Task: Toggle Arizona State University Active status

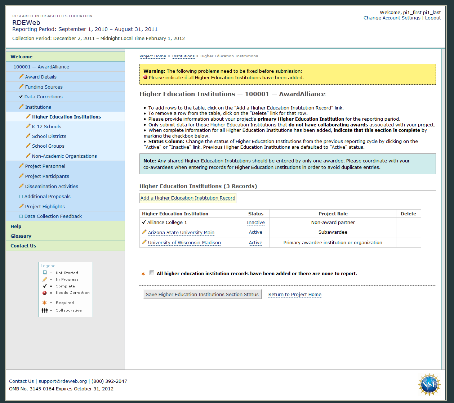Action: click(255, 232)
